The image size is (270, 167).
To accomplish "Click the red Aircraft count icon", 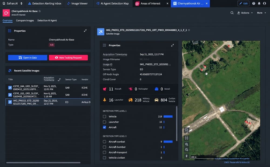I will pos(104,89).
